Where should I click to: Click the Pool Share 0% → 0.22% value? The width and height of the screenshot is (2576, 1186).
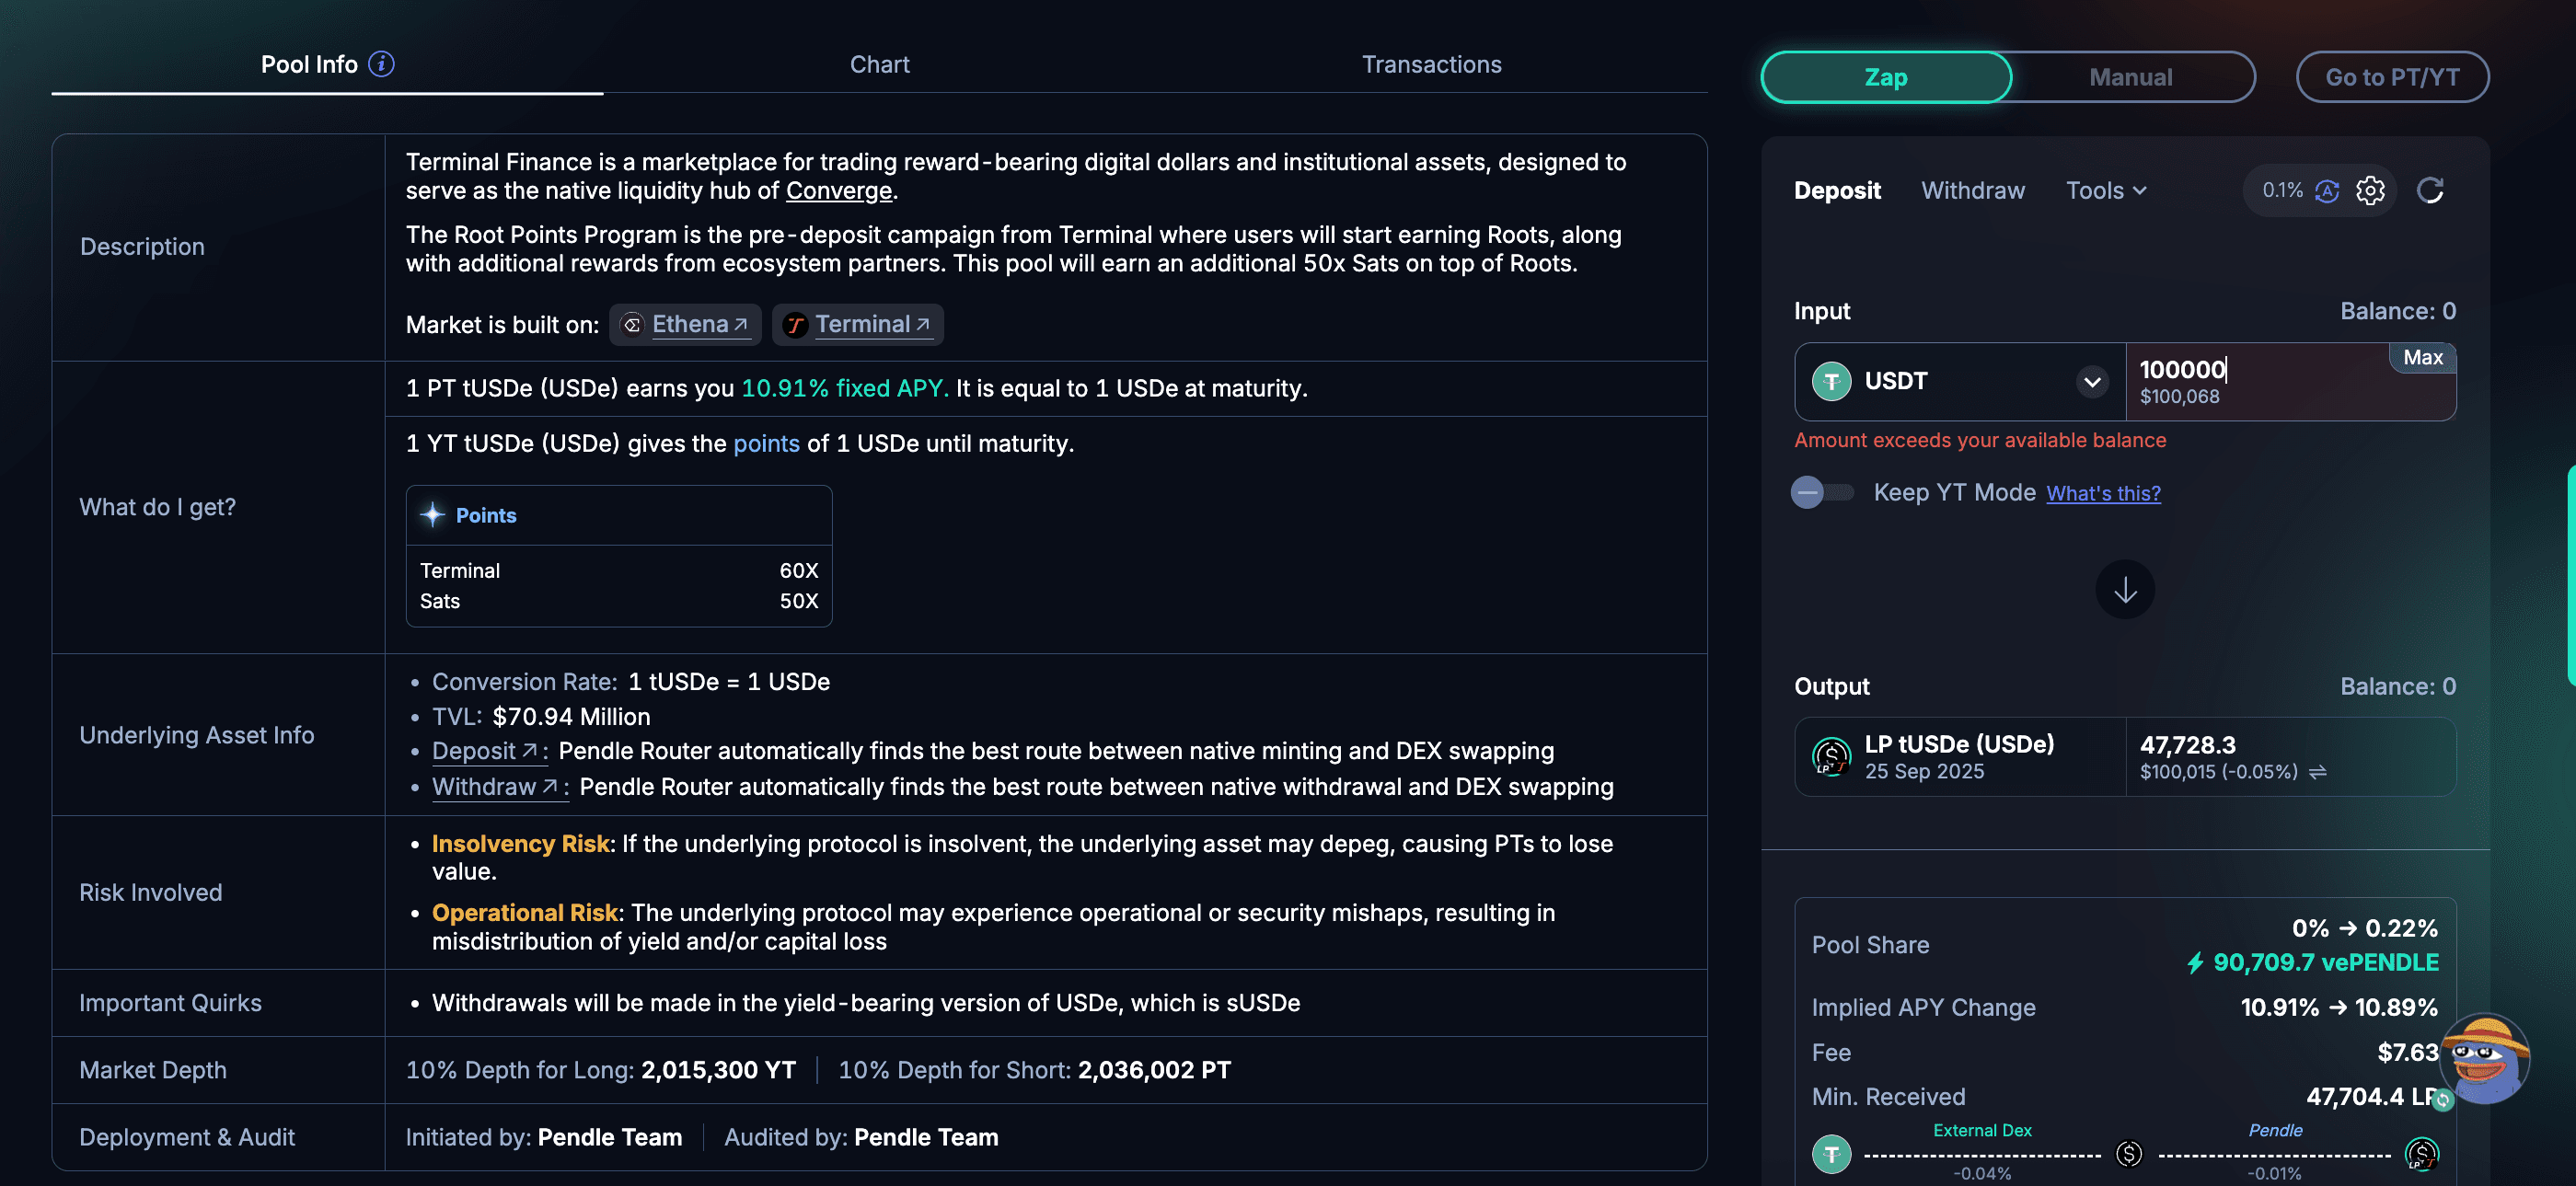[2364, 928]
